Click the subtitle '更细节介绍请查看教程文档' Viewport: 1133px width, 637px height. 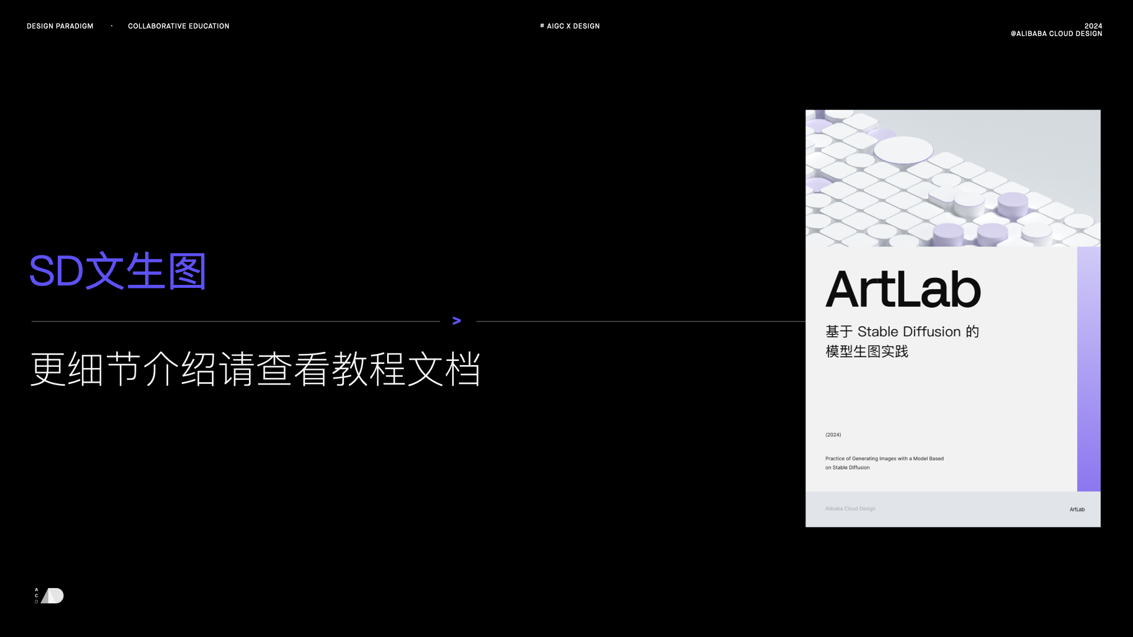pyautogui.click(x=256, y=369)
